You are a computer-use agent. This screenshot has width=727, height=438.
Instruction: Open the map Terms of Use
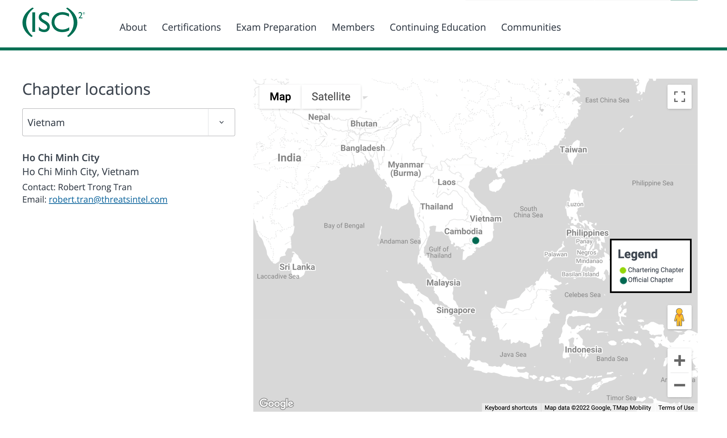click(676, 407)
